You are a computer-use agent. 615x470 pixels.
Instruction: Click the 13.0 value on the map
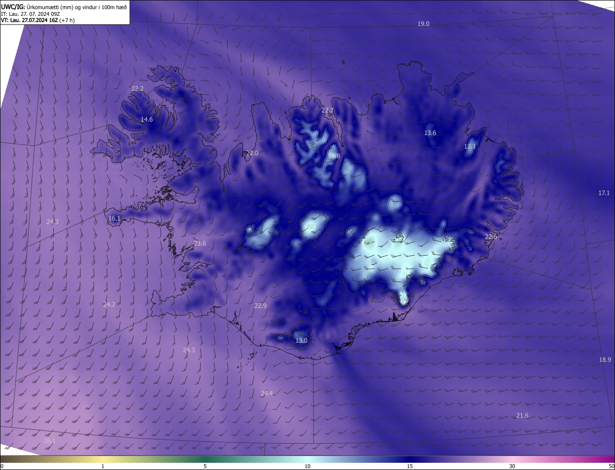pos(301,341)
